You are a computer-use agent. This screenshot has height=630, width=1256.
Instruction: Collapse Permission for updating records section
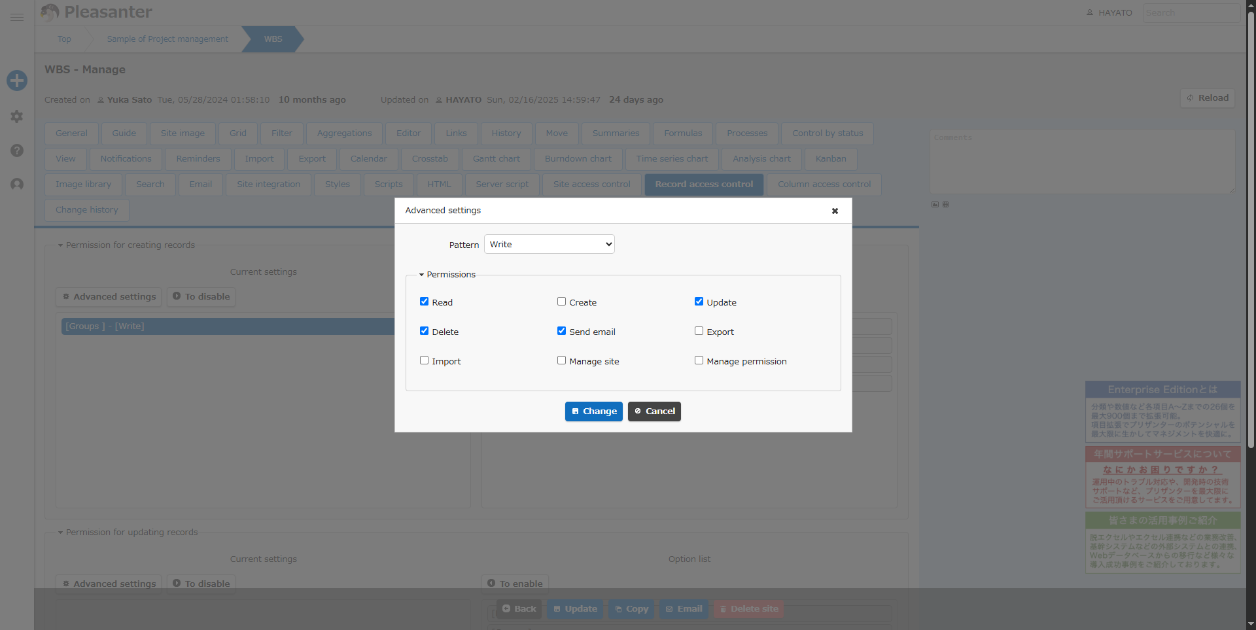click(128, 533)
